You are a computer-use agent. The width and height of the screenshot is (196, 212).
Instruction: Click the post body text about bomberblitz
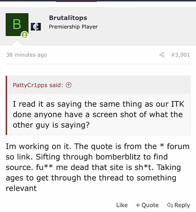coord(98,167)
